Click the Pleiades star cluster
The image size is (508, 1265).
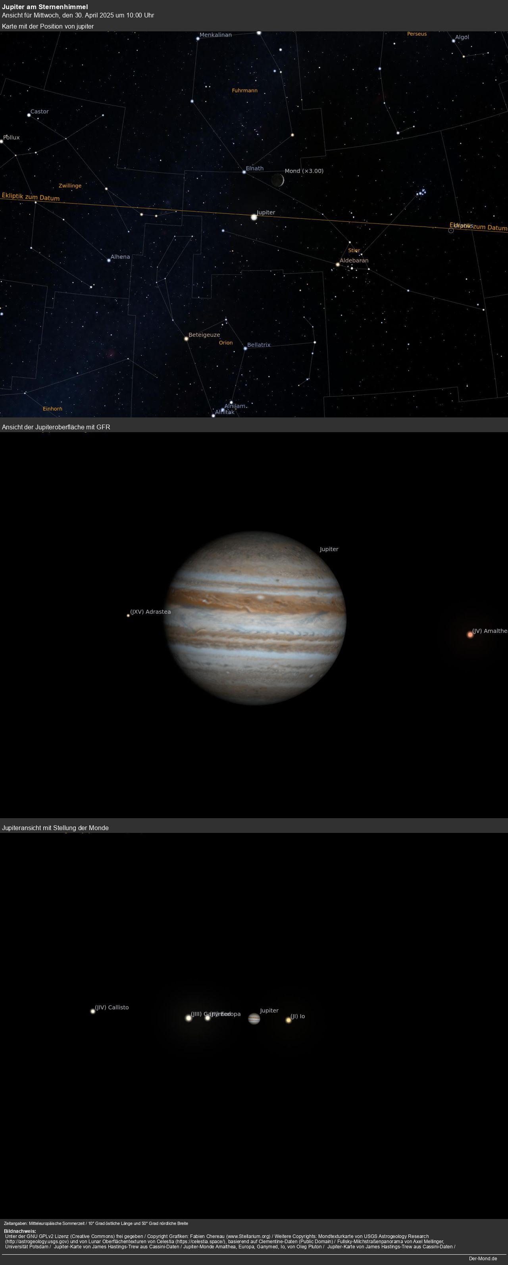[421, 192]
